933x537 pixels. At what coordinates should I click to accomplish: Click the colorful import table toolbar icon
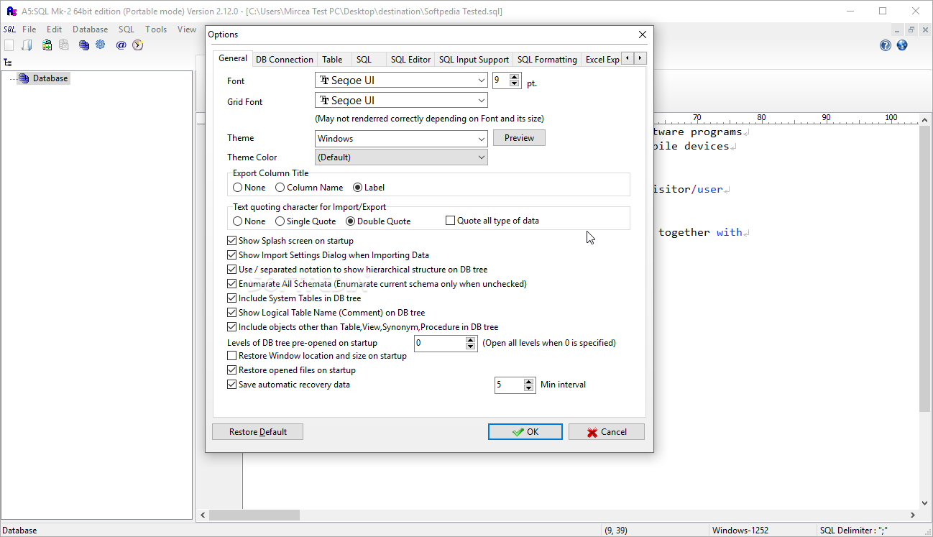47,45
